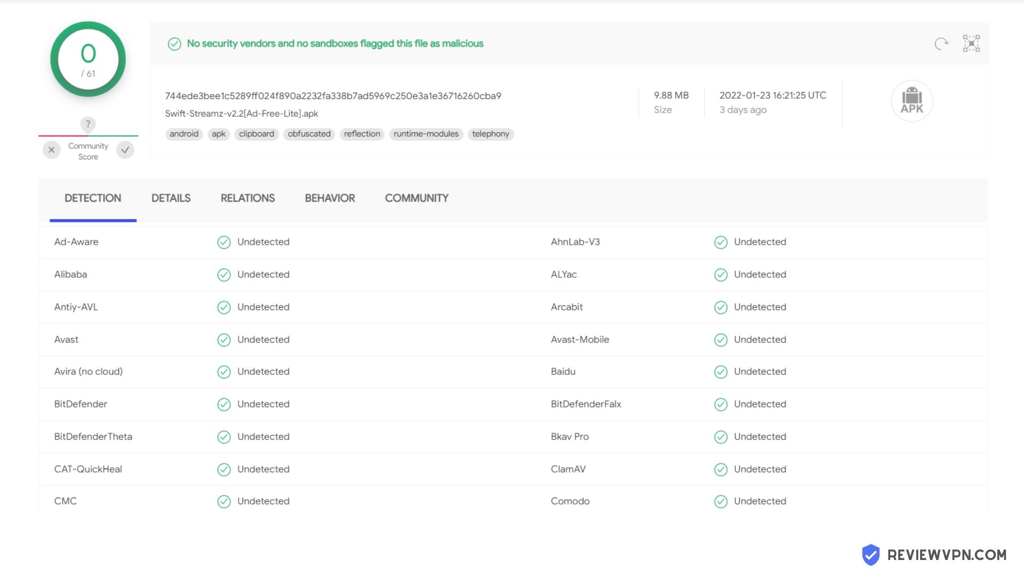The image size is (1024, 576).
Task: Click the CAT-QuickHeal undetected check icon
Action: tap(224, 469)
